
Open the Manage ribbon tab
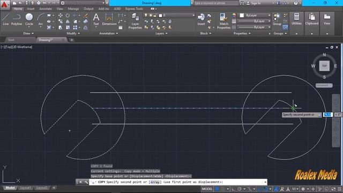coord(73,9)
